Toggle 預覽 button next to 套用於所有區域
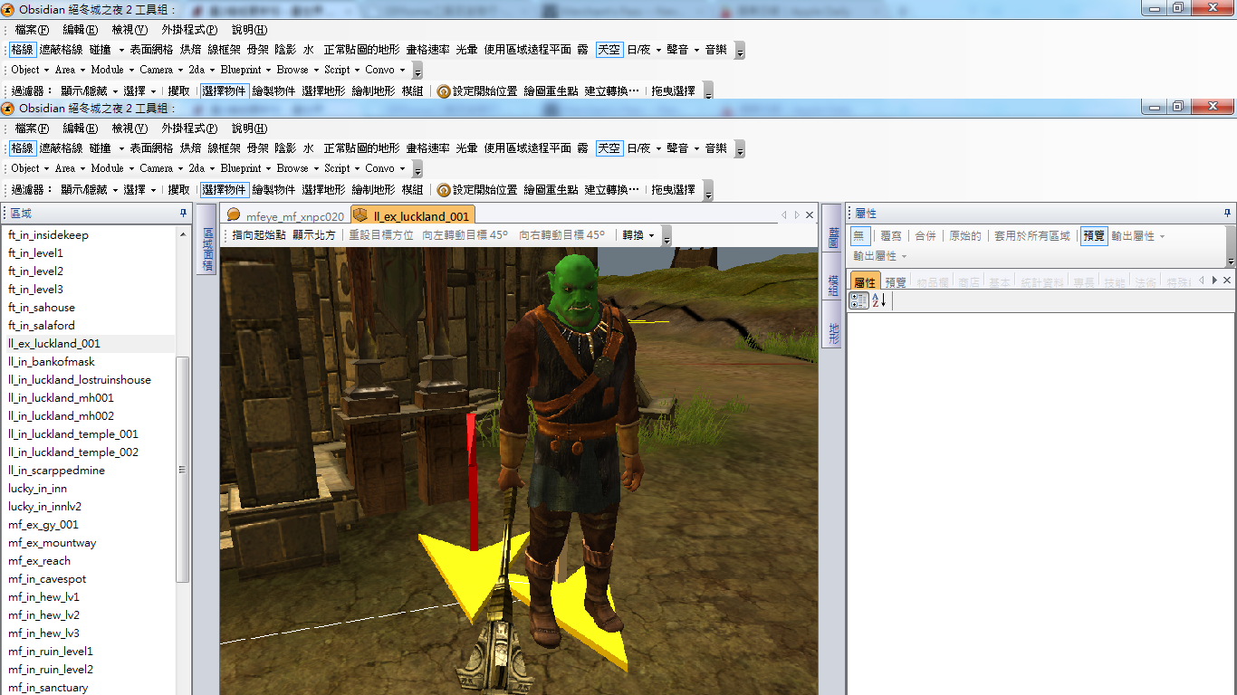Image resolution: width=1237 pixels, height=695 pixels. pyautogui.click(x=1094, y=235)
